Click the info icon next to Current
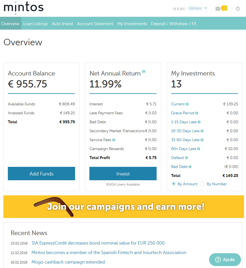Image resolution: width=246 pixels, height=268 pixels. pyautogui.click(x=187, y=104)
